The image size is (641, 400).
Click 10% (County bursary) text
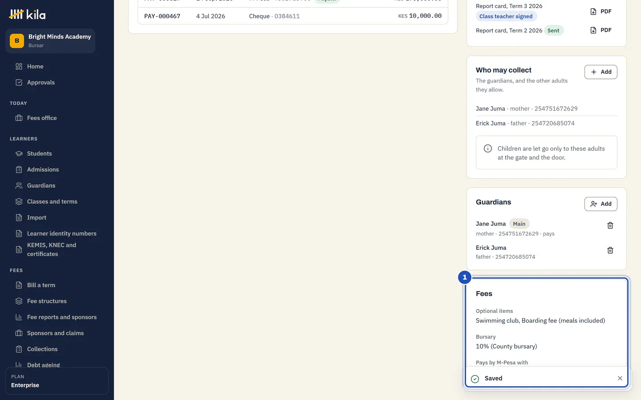point(507,346)
